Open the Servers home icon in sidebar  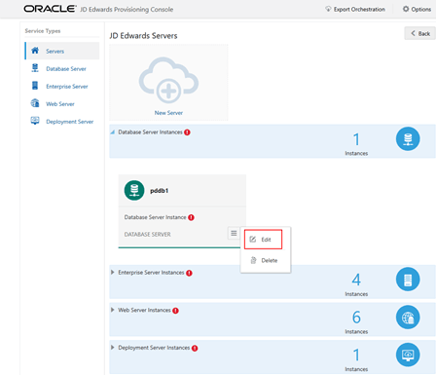click(35, 51)
